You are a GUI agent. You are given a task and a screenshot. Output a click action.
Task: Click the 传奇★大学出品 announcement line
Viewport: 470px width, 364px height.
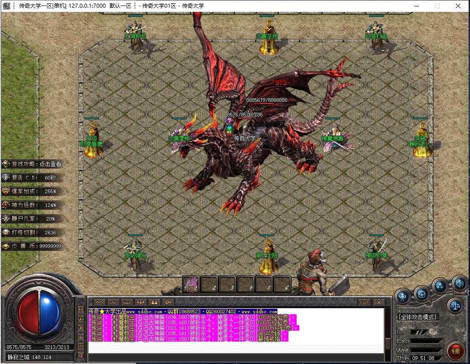[183, 311]
